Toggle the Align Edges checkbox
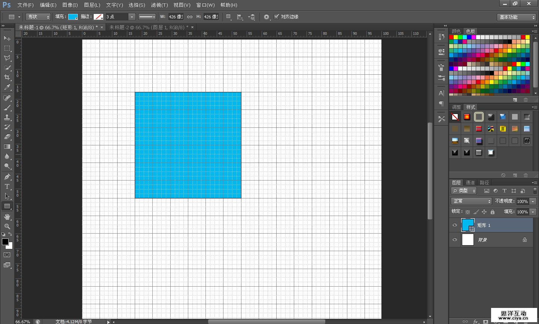Screen dimensions: 539x324 pos(277,16)
